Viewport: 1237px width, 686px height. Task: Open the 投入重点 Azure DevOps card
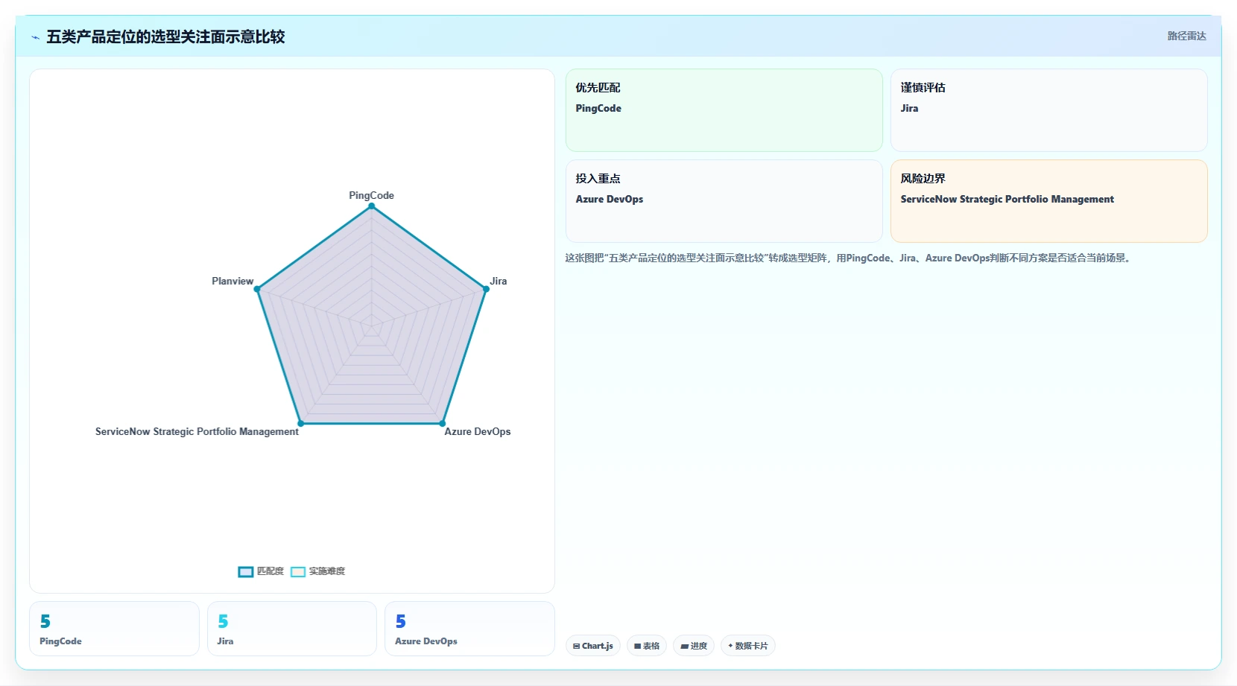point(724,201)
